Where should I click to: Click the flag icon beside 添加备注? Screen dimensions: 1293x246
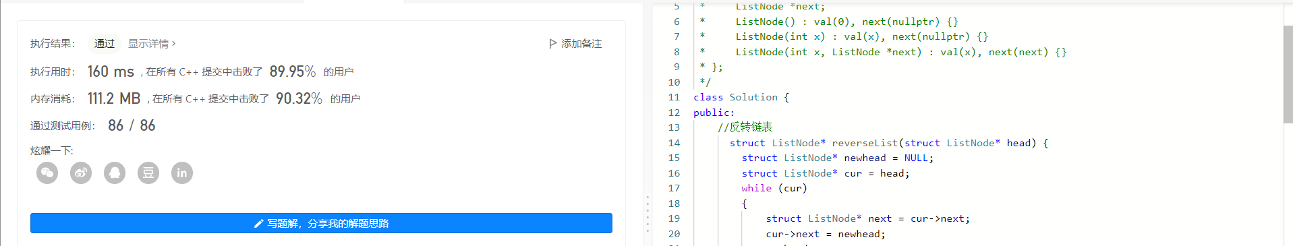(553, 44)
